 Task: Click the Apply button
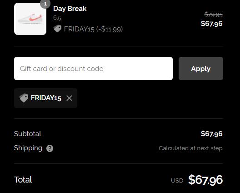click(201, 69)
